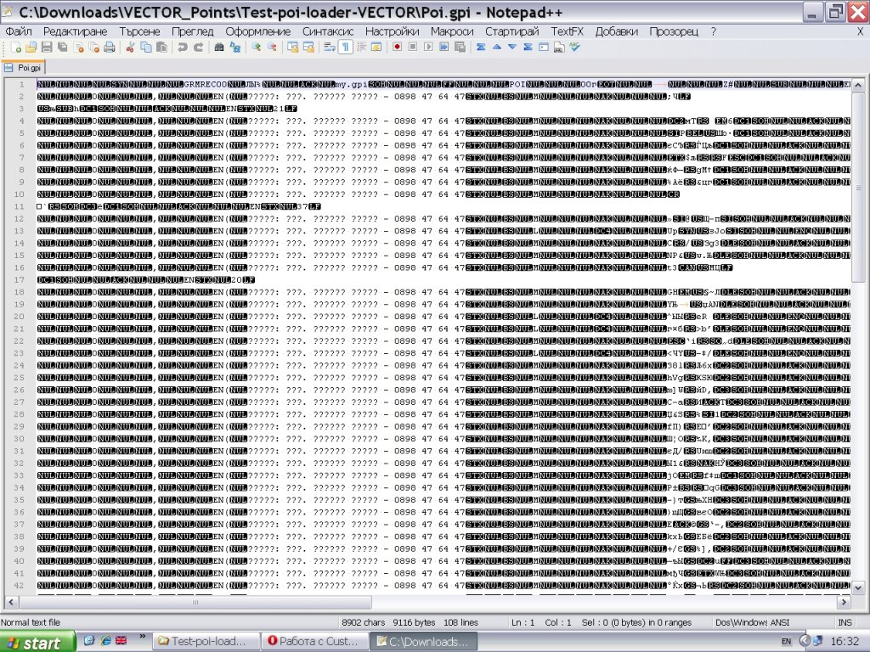Save the file with the floppy disk icon
The image size is (870, 652).
click(x=47, y=48)
